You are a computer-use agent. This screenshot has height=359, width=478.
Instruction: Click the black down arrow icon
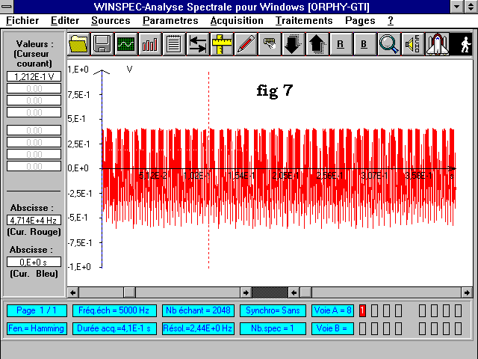pos(293,44)
